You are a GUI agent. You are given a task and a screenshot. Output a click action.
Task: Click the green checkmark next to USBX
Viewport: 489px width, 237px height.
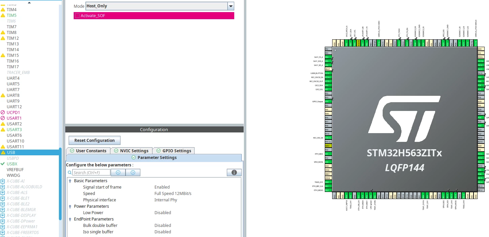coord(3,164)
